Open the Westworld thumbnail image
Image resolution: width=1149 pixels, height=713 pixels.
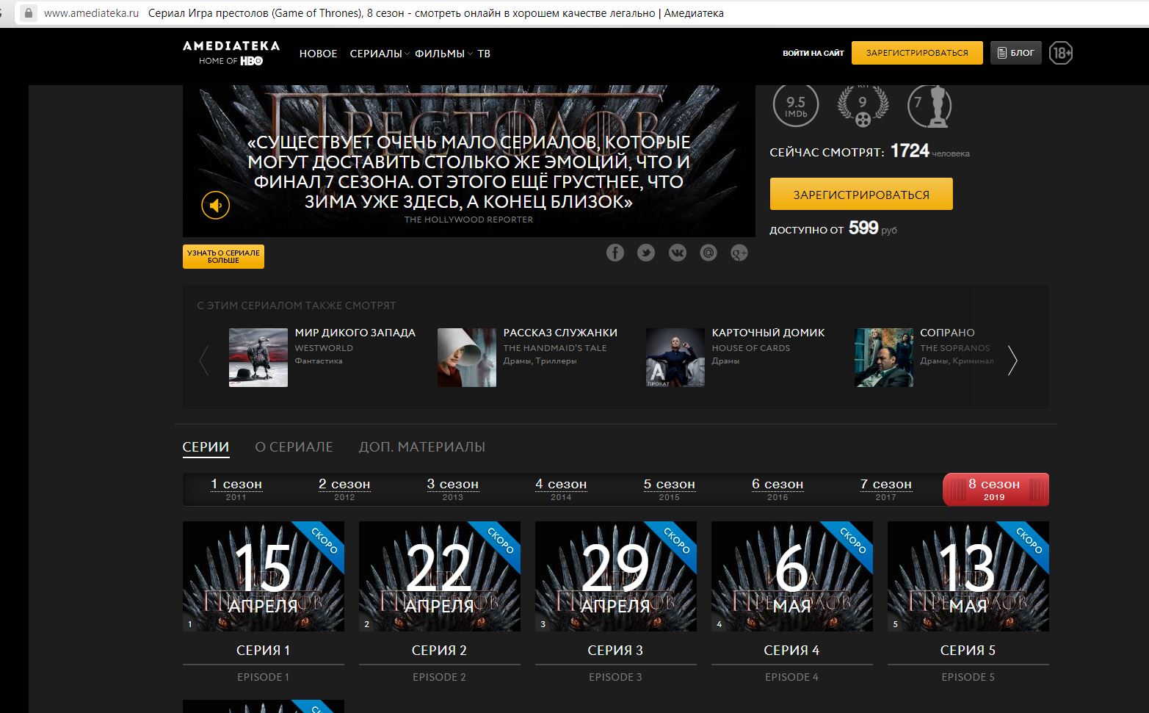coord(258,358)
